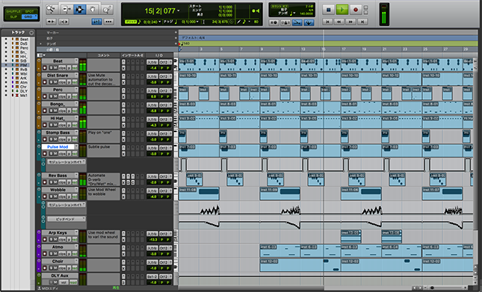Record-enable the Dist Snare track
482x292 pixels.
pyautogui.click(x=45, y=82)
